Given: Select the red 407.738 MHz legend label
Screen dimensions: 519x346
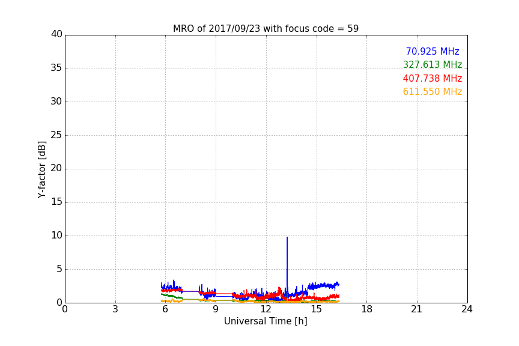Looking at the screenshot, I should pos(432,78).
